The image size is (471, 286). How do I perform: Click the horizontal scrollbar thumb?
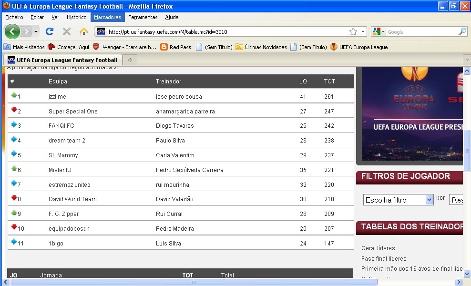pos(194,282)
